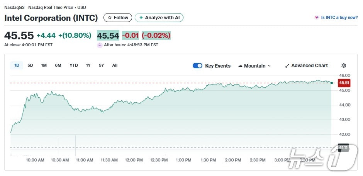Switch to the 5D time range
Screen dimensions: 363x176
pyautogui.click(x=30, y=65)
